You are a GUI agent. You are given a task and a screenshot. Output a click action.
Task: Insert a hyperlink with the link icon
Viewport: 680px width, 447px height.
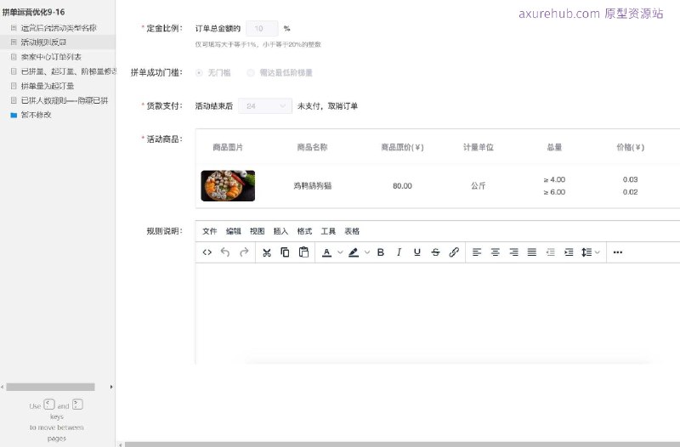coord(454,252)
